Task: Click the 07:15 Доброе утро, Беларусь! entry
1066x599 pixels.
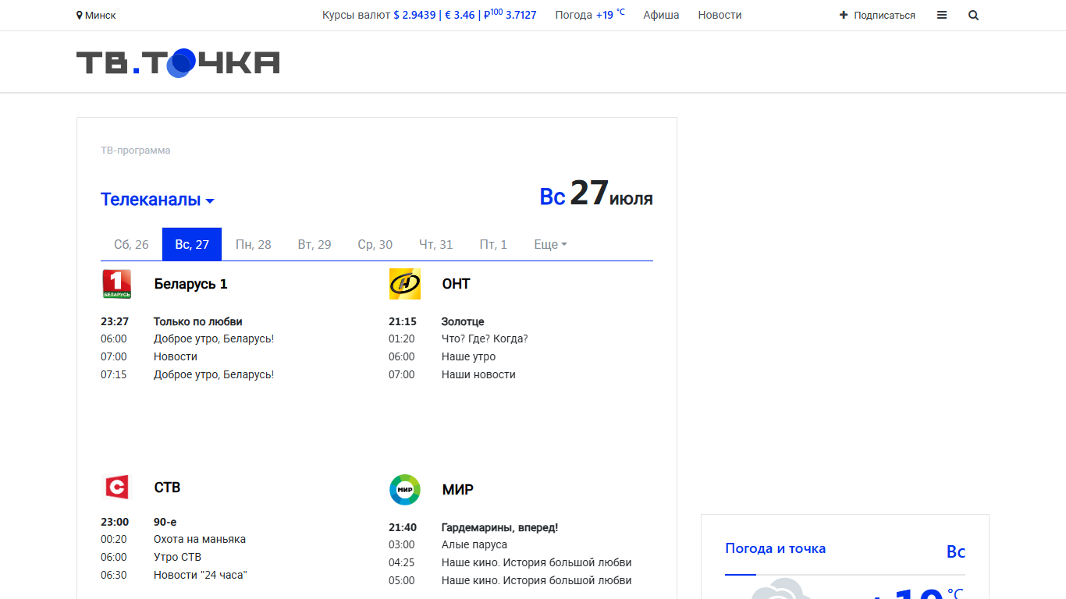Action: click(214, 375)
